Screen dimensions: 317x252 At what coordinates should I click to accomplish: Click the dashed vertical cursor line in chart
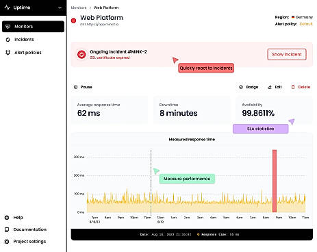click(x=151, y=183)
